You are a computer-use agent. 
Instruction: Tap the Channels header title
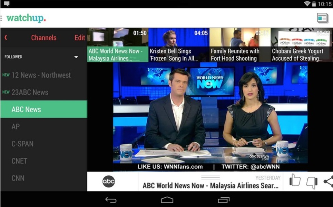point(44,38)
